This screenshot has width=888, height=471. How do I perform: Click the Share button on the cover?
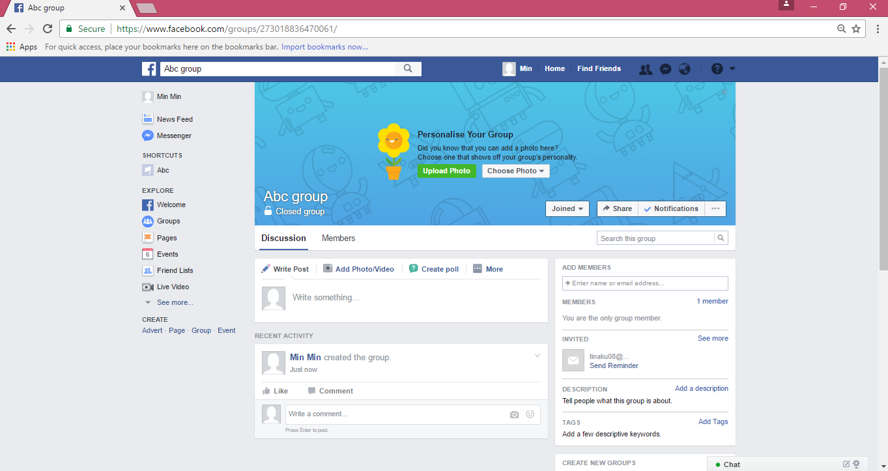click(x=618, y=208)
